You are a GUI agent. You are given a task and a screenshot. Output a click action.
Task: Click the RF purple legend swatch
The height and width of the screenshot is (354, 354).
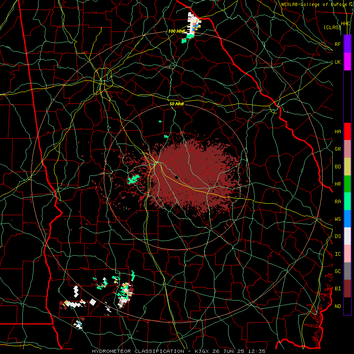point(347,44)
